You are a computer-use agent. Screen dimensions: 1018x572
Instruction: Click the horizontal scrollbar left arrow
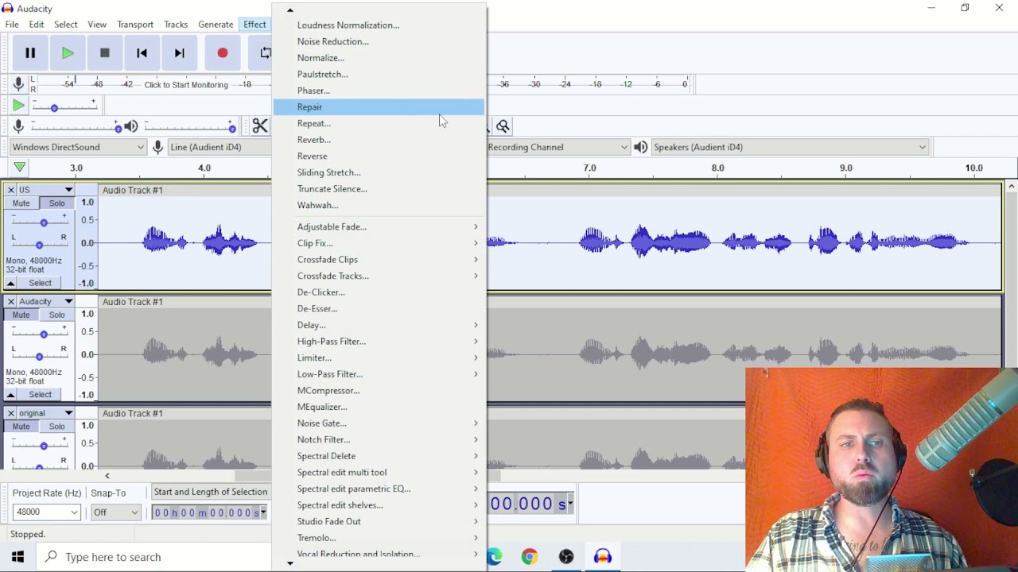(107, 476)
